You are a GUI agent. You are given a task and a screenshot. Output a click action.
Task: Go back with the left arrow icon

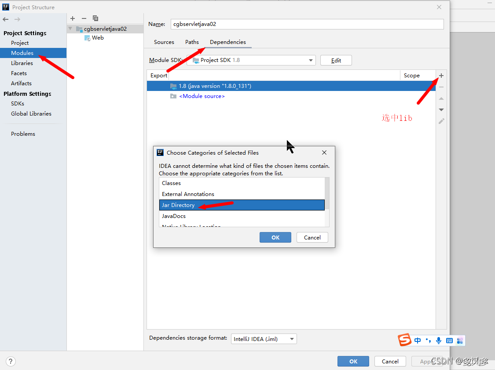(6, 19)
